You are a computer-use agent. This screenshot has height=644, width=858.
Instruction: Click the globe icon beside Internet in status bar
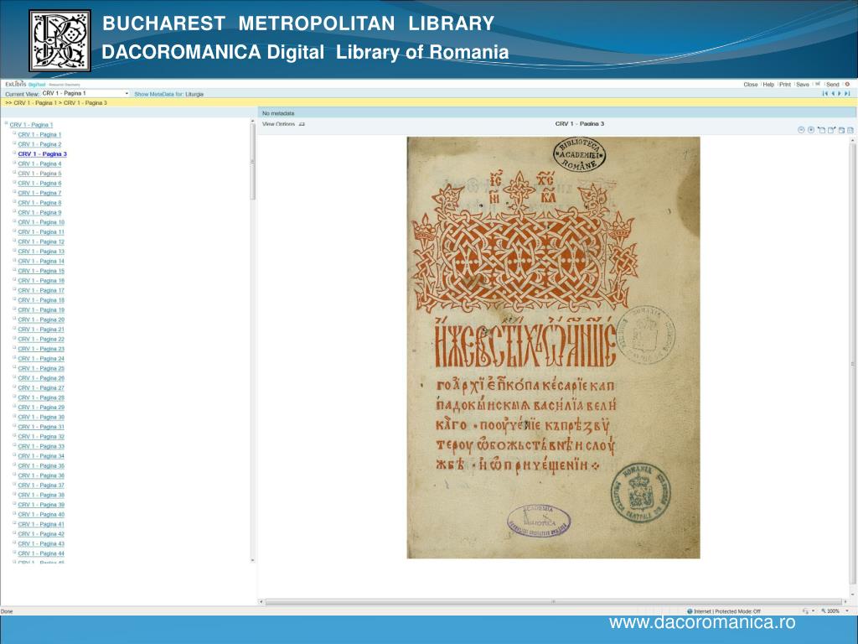(690, 611)
